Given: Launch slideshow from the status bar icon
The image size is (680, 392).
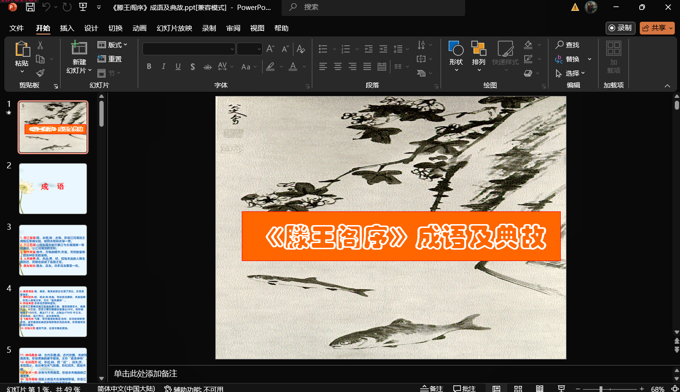Looking at the screenshot, I should pyautogui.click(x=561, y=389).
